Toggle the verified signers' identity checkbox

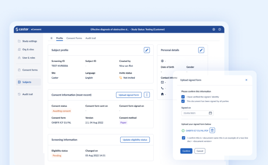point(183,97)
